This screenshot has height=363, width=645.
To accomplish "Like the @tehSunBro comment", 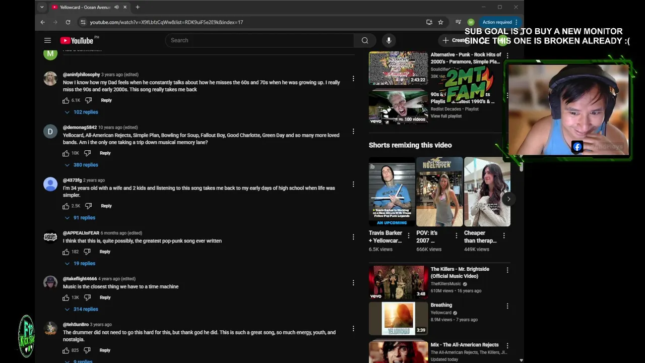I will [66, 350].
